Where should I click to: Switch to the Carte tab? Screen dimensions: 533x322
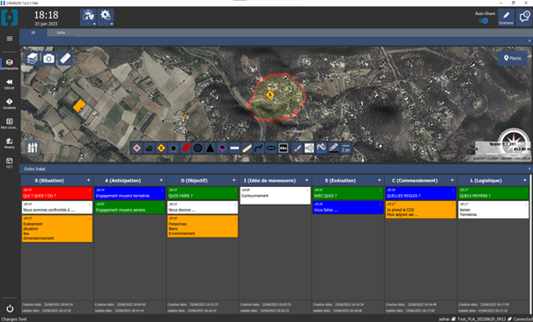(61, 33)
